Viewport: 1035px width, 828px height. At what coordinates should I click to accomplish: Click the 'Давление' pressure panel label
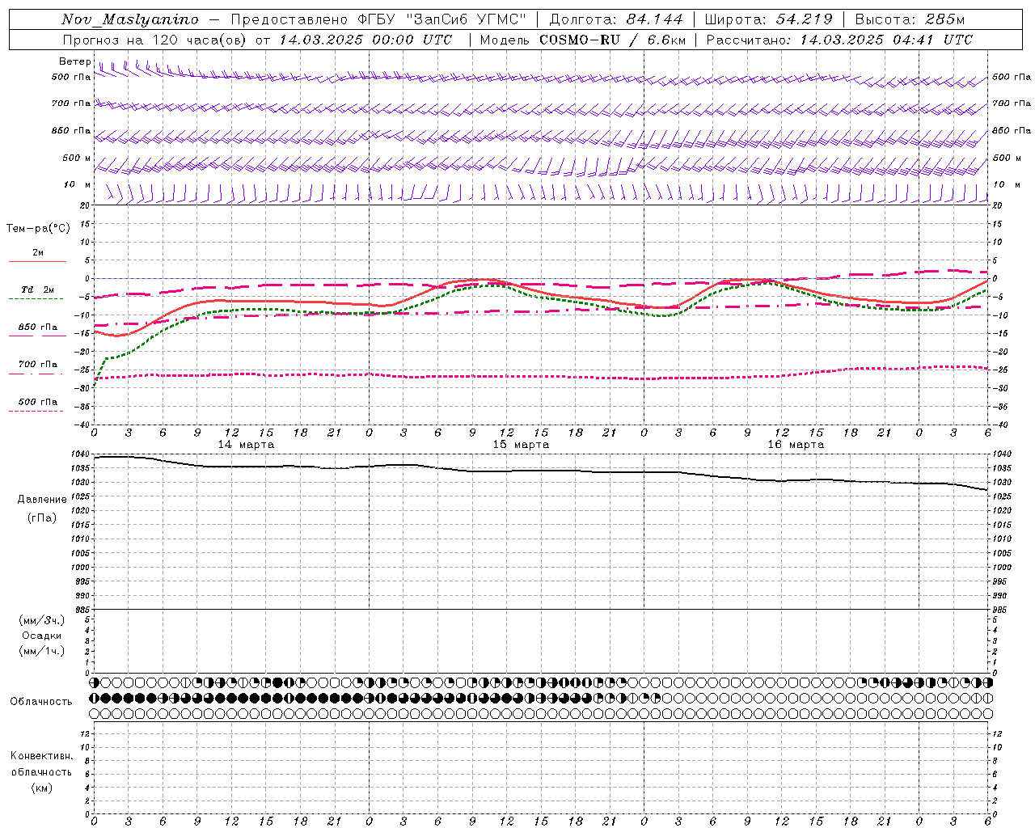click(x=42, y=500)
